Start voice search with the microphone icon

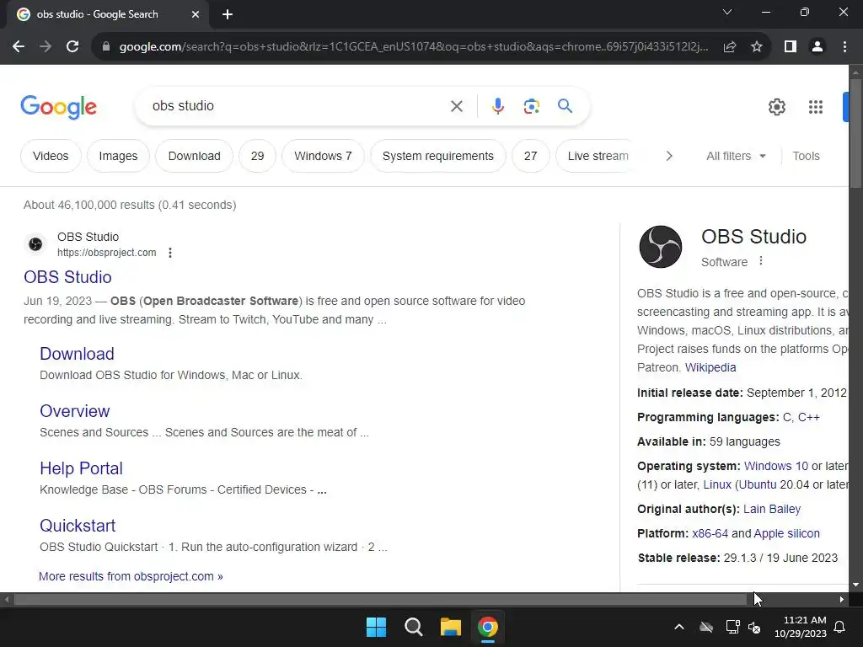coord(498,106)
